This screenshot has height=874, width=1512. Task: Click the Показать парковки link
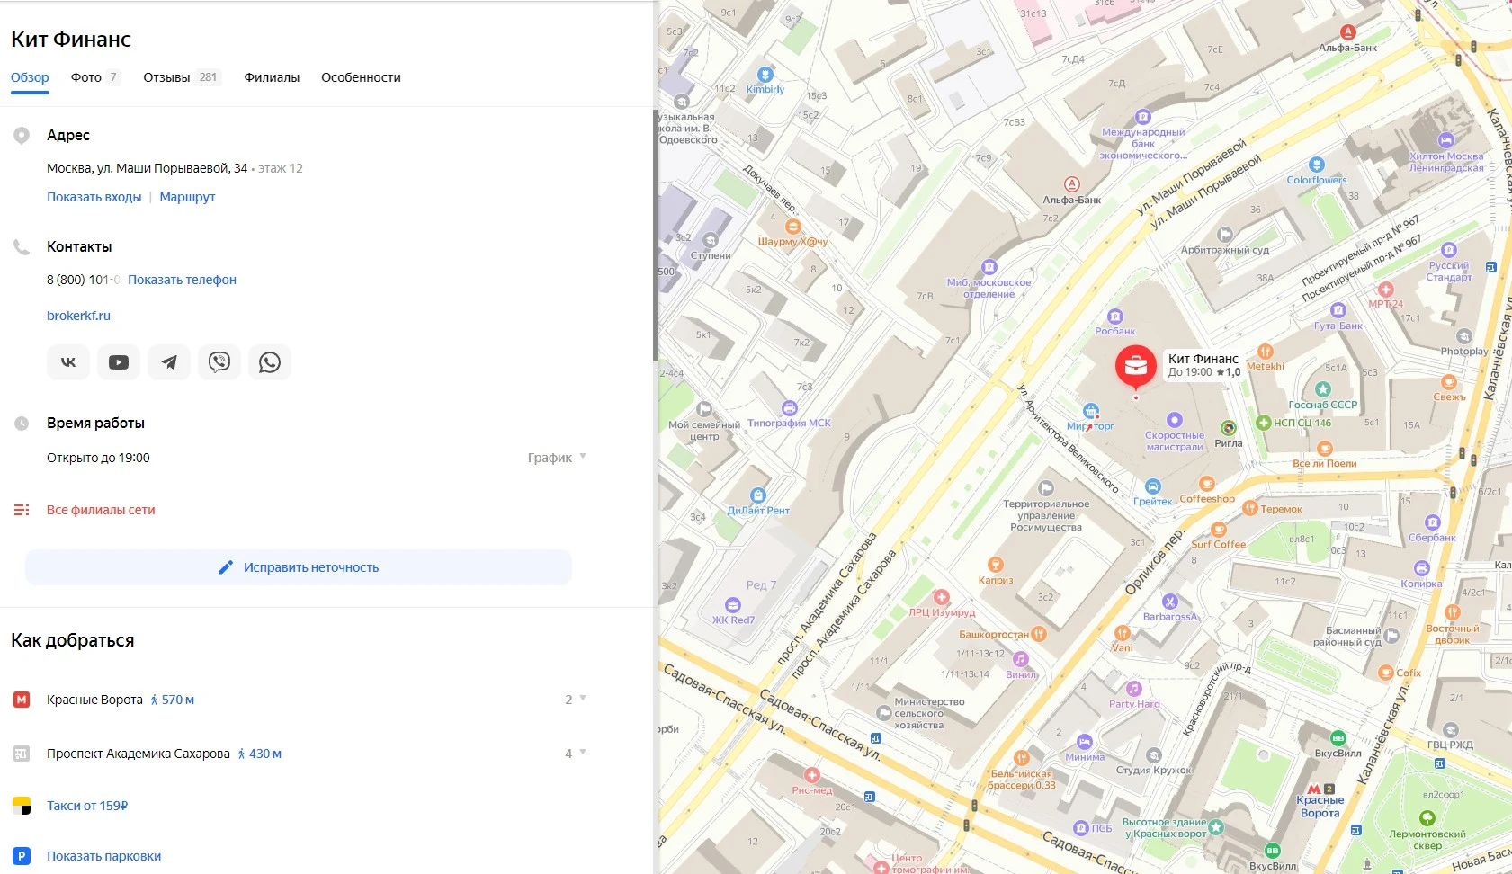point(104,856)
